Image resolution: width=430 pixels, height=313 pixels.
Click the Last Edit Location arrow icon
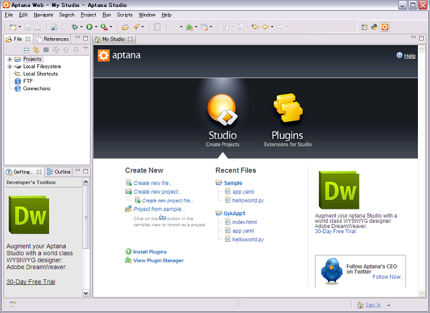point(255,27)
